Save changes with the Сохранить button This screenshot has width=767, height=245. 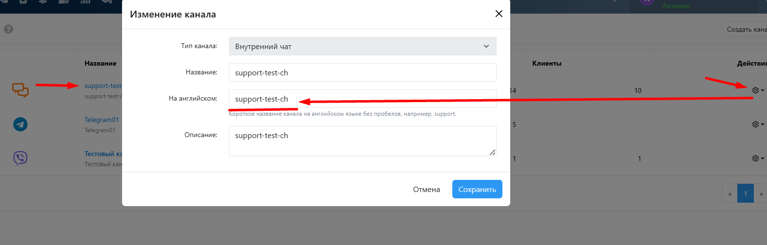(477, 189)
